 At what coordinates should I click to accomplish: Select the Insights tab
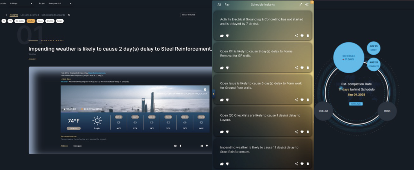pyautogui.click(x=14, y=15)
